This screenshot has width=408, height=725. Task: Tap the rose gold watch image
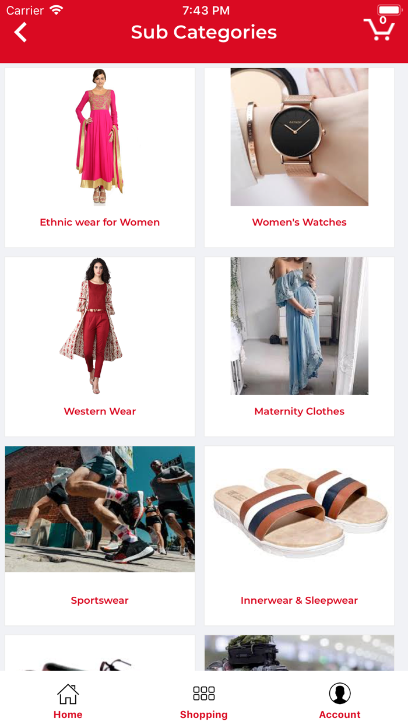(x=299, y=137)
